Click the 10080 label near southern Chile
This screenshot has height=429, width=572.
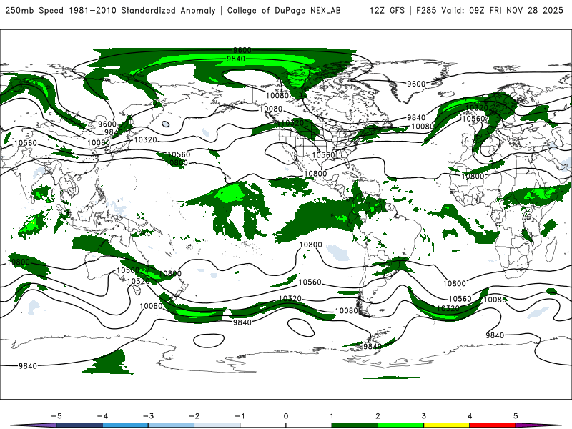[347, 311]
